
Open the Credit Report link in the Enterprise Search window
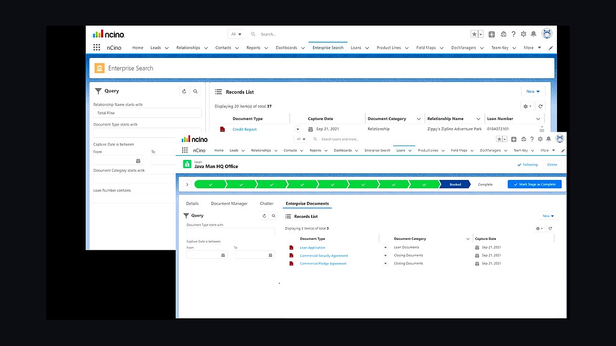[244, 129]
